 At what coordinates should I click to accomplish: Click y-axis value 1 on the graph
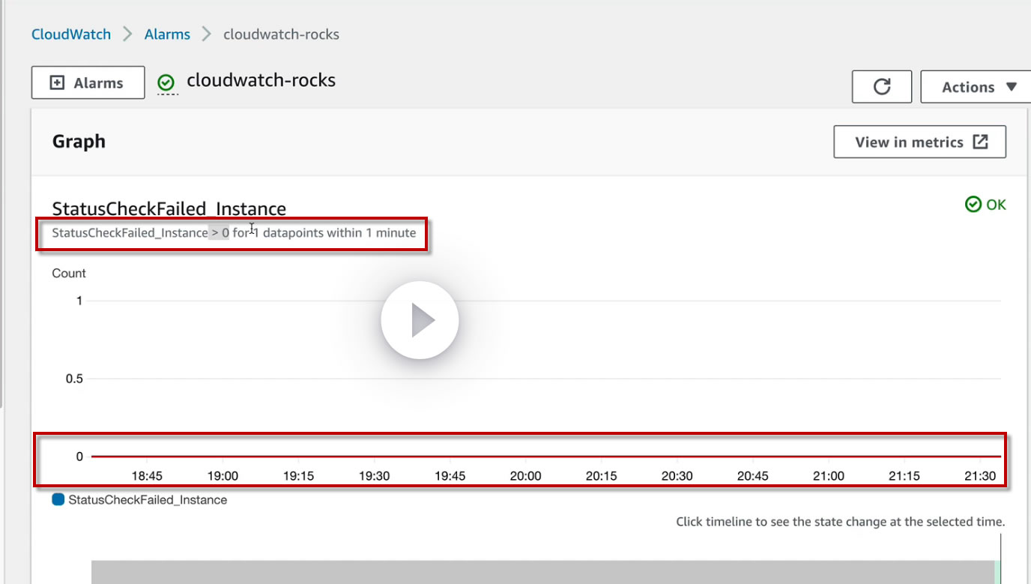tap(79, 301)
